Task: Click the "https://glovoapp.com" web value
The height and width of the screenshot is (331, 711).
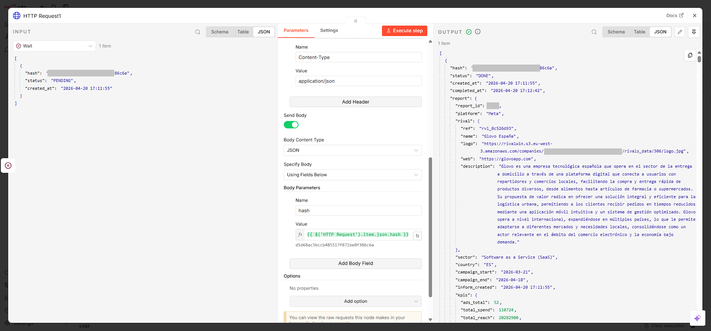Action: click(x=506, y=159)
